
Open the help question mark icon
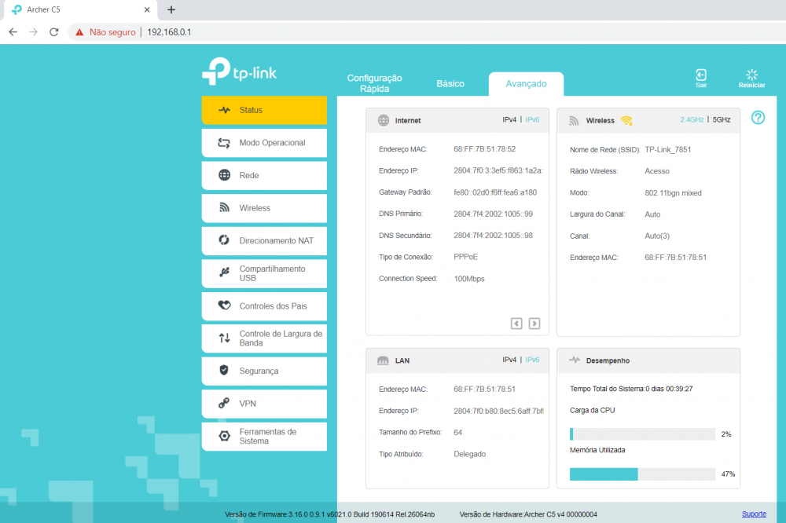click(758, 118)
